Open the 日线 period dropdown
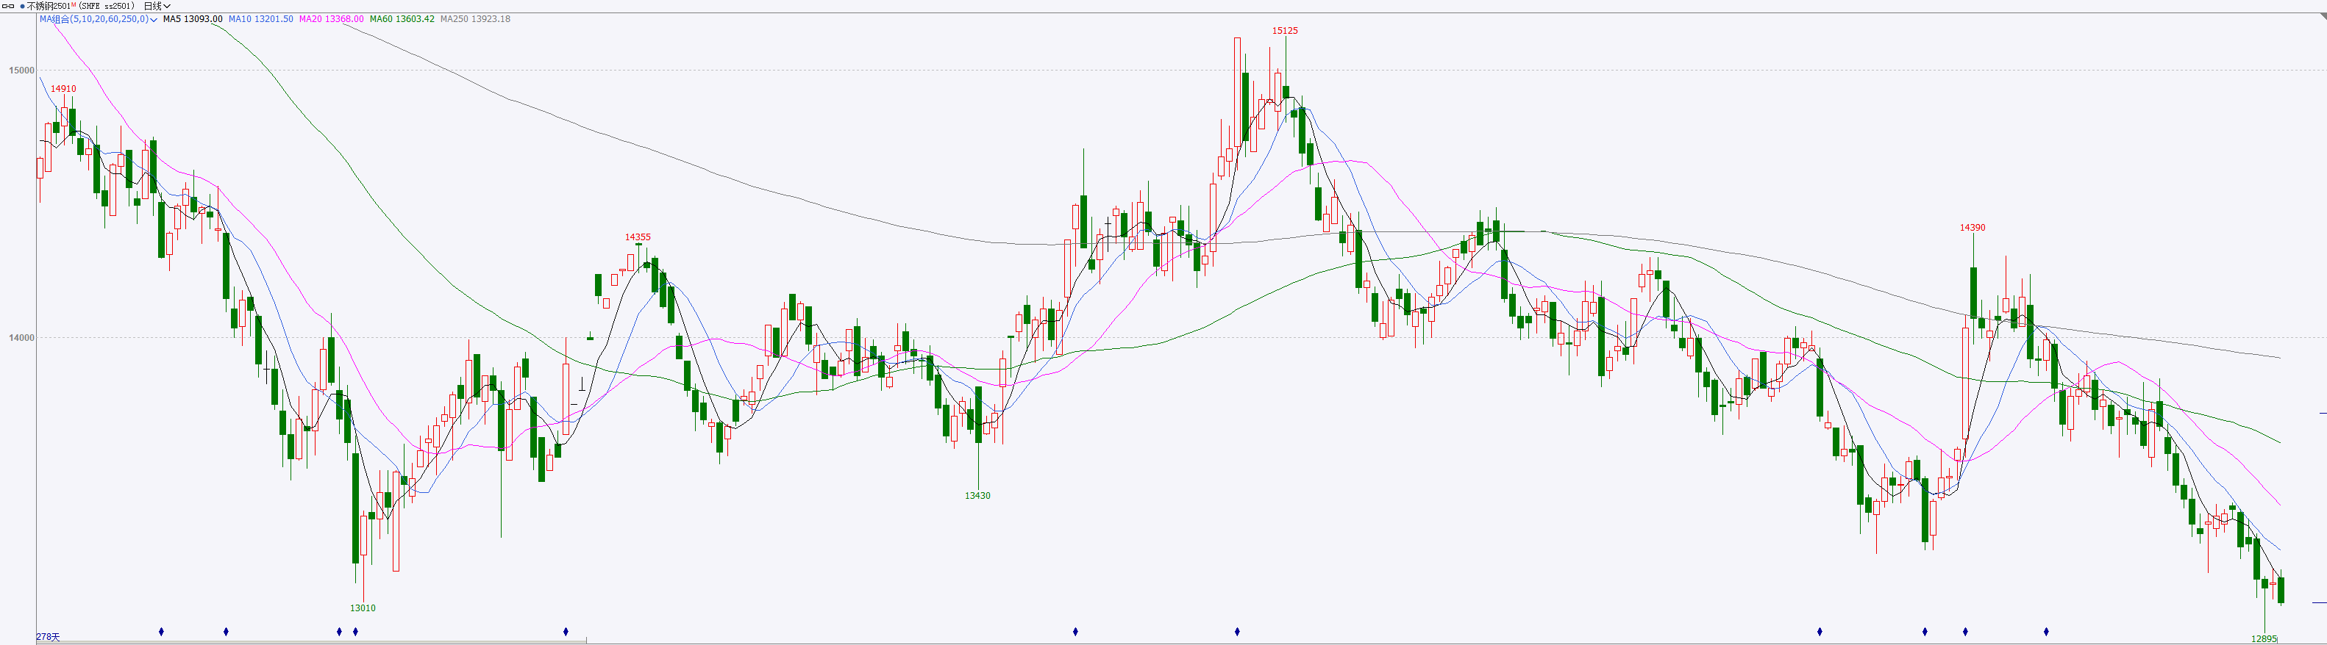This screenshot has height=645, width=2327. (x=157, y=7)
